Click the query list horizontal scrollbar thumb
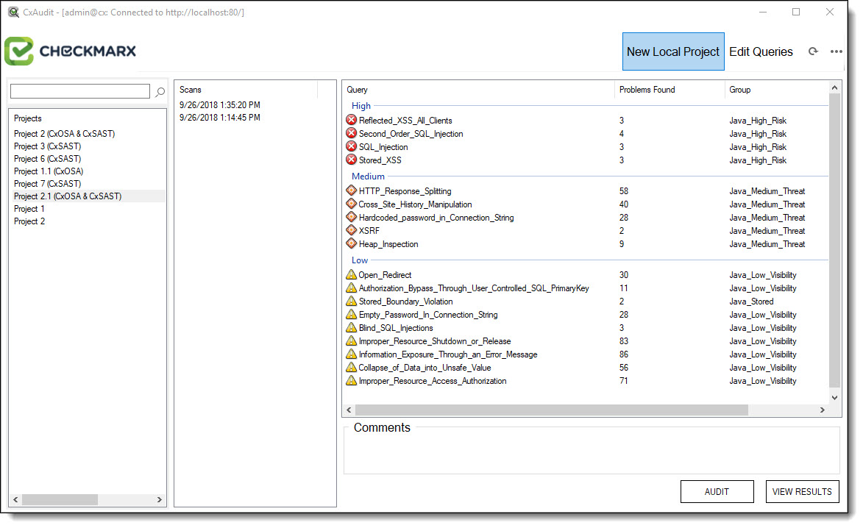The image size is (863, 528). click(552, 410)
